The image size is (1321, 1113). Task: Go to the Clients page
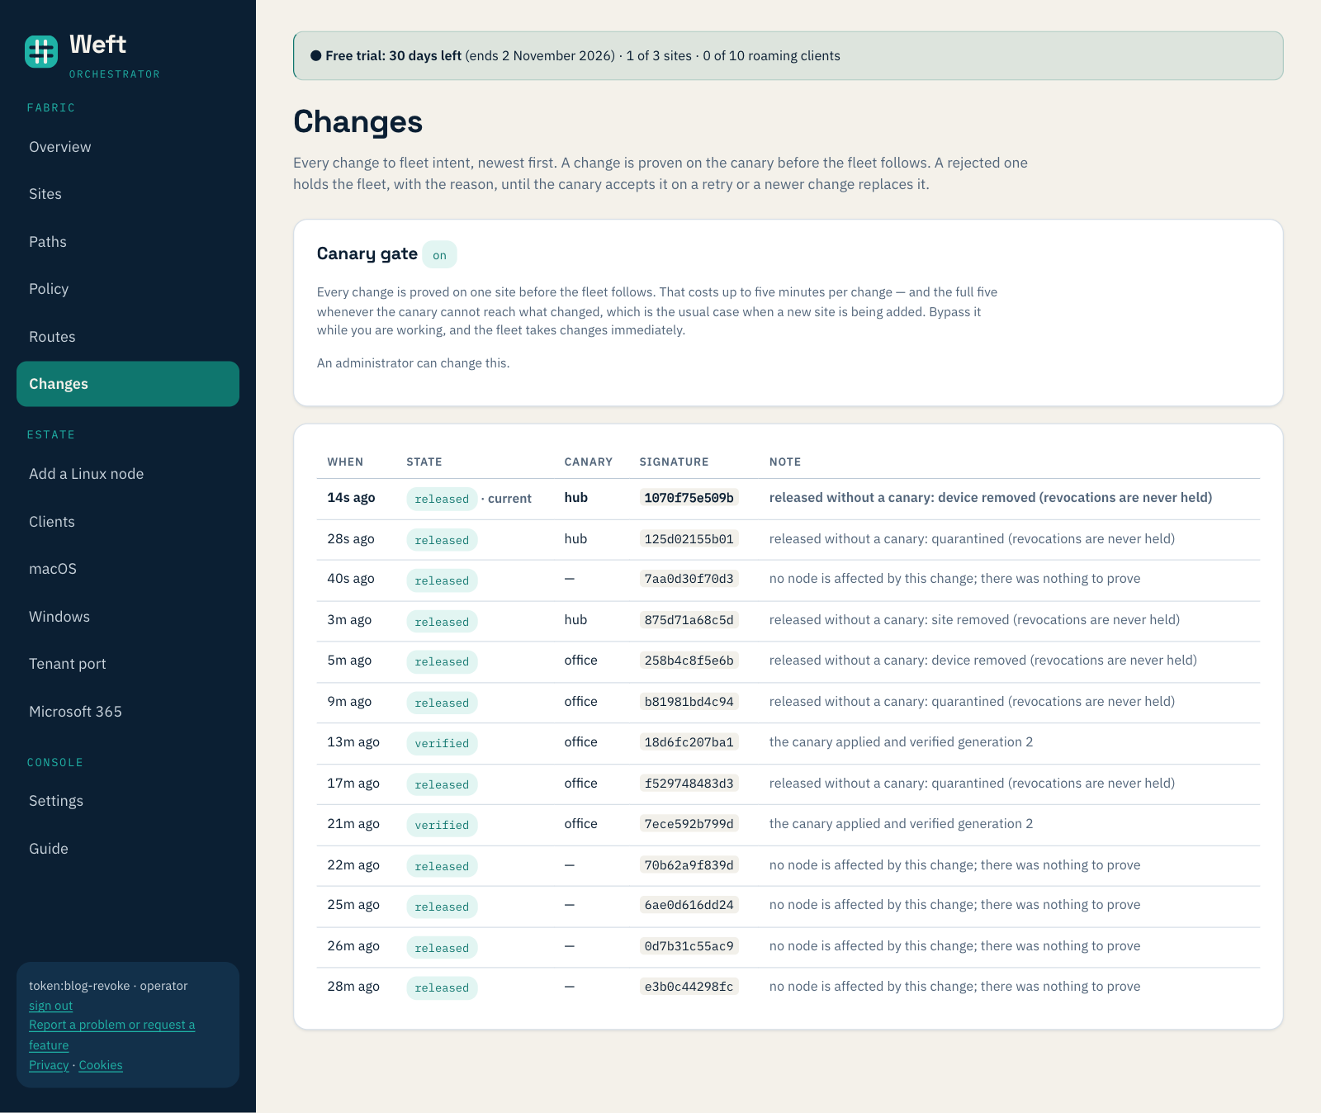[128, 522]
